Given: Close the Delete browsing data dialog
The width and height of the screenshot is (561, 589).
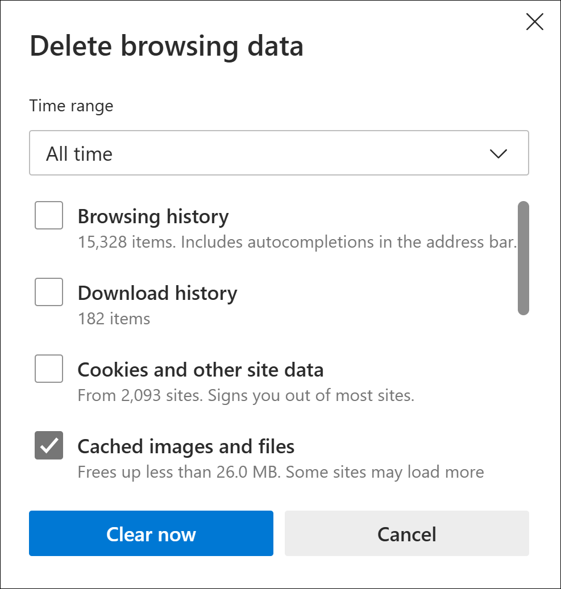Looking at the screenshot, I should click(x=535, y=22).
